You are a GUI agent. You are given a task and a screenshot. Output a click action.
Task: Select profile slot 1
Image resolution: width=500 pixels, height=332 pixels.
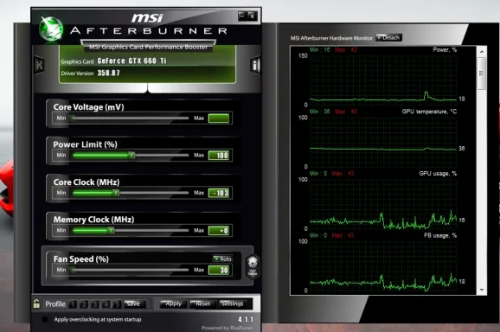[x=73, y=304]
